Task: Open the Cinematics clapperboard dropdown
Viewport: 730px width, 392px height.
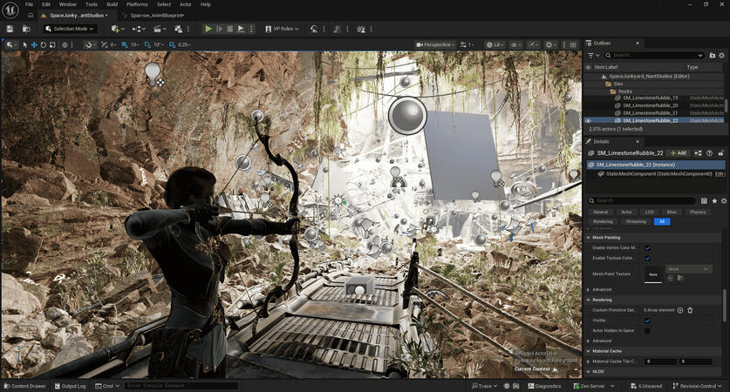Action: coord(160,29)
